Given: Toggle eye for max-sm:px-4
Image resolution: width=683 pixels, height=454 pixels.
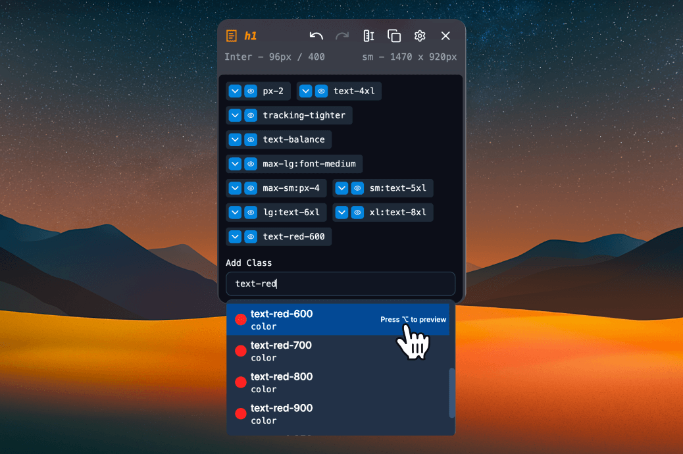Looking at the screenshot, I should [x=251, y=188].
